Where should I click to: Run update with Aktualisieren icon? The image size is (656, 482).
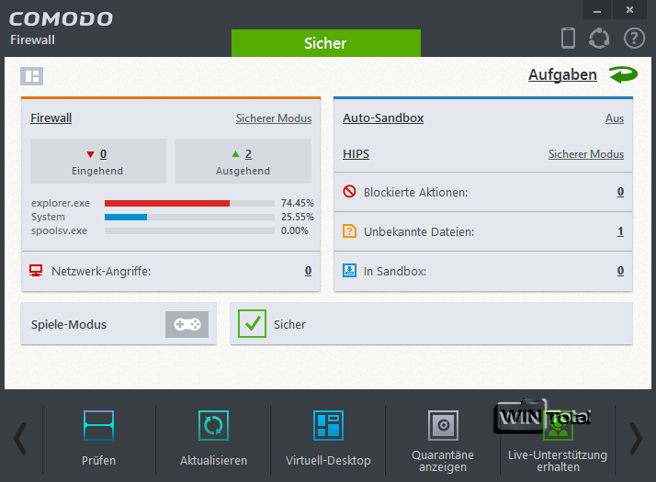213,426
